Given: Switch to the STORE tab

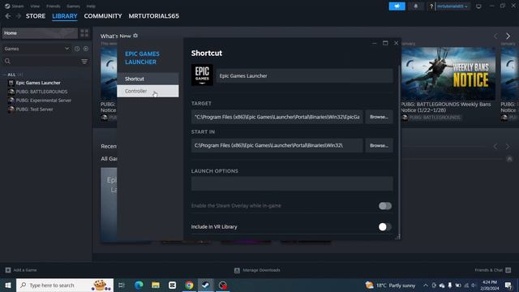Looking at the screenshot, I should coord(36,16).
